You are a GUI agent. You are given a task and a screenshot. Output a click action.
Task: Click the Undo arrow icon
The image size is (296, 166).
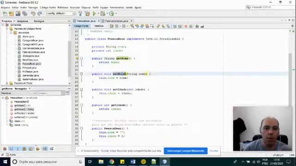click(33, 13)
